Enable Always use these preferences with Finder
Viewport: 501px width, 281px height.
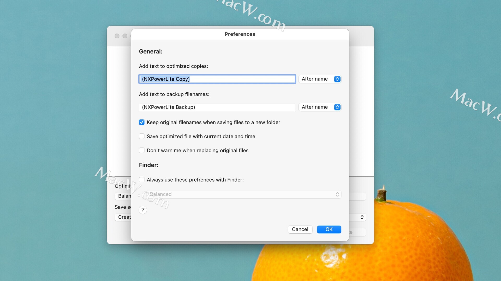click(x=142, y=180)
